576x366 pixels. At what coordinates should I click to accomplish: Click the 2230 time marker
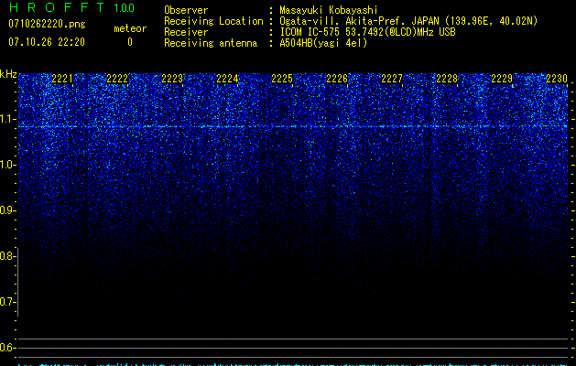point(557,79)
